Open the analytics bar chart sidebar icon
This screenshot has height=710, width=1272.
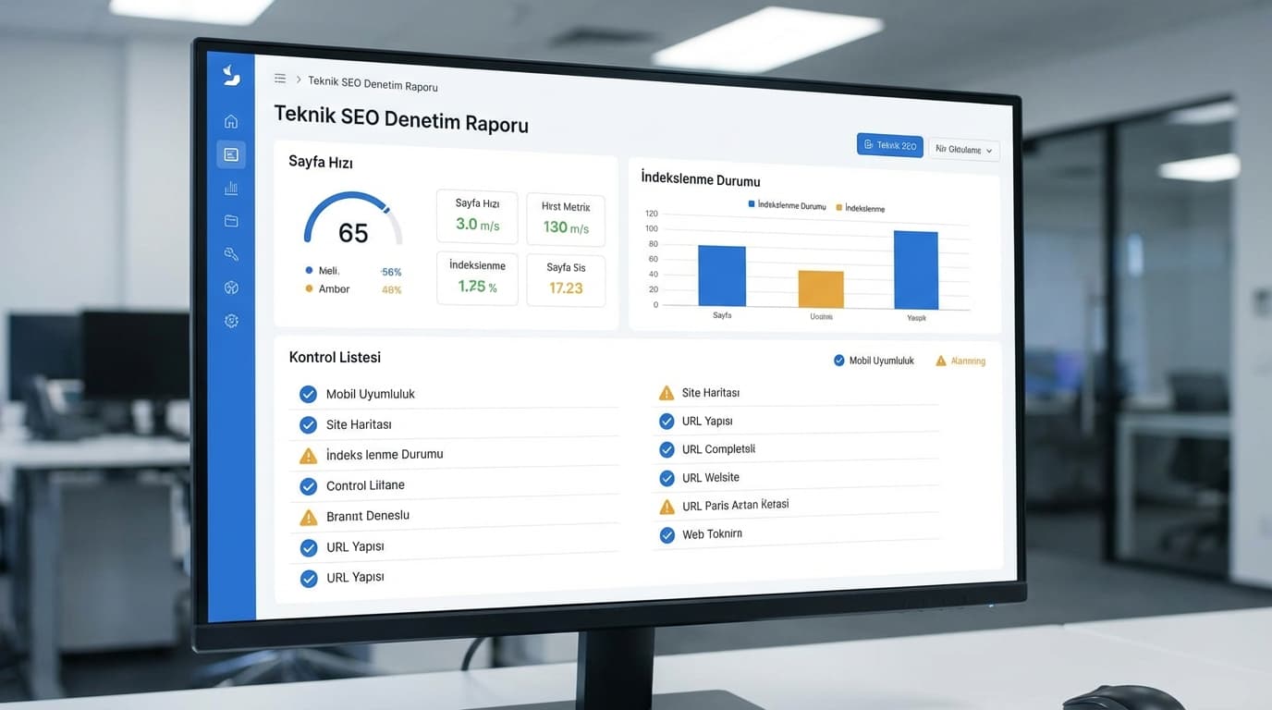pos(229,187)
